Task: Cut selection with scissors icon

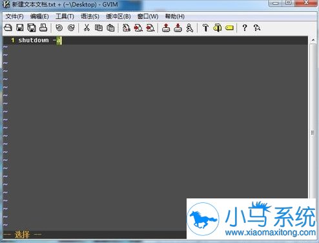Action: pos(87,28)
